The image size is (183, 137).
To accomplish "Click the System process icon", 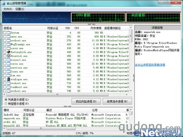I will tap(8, 33).
